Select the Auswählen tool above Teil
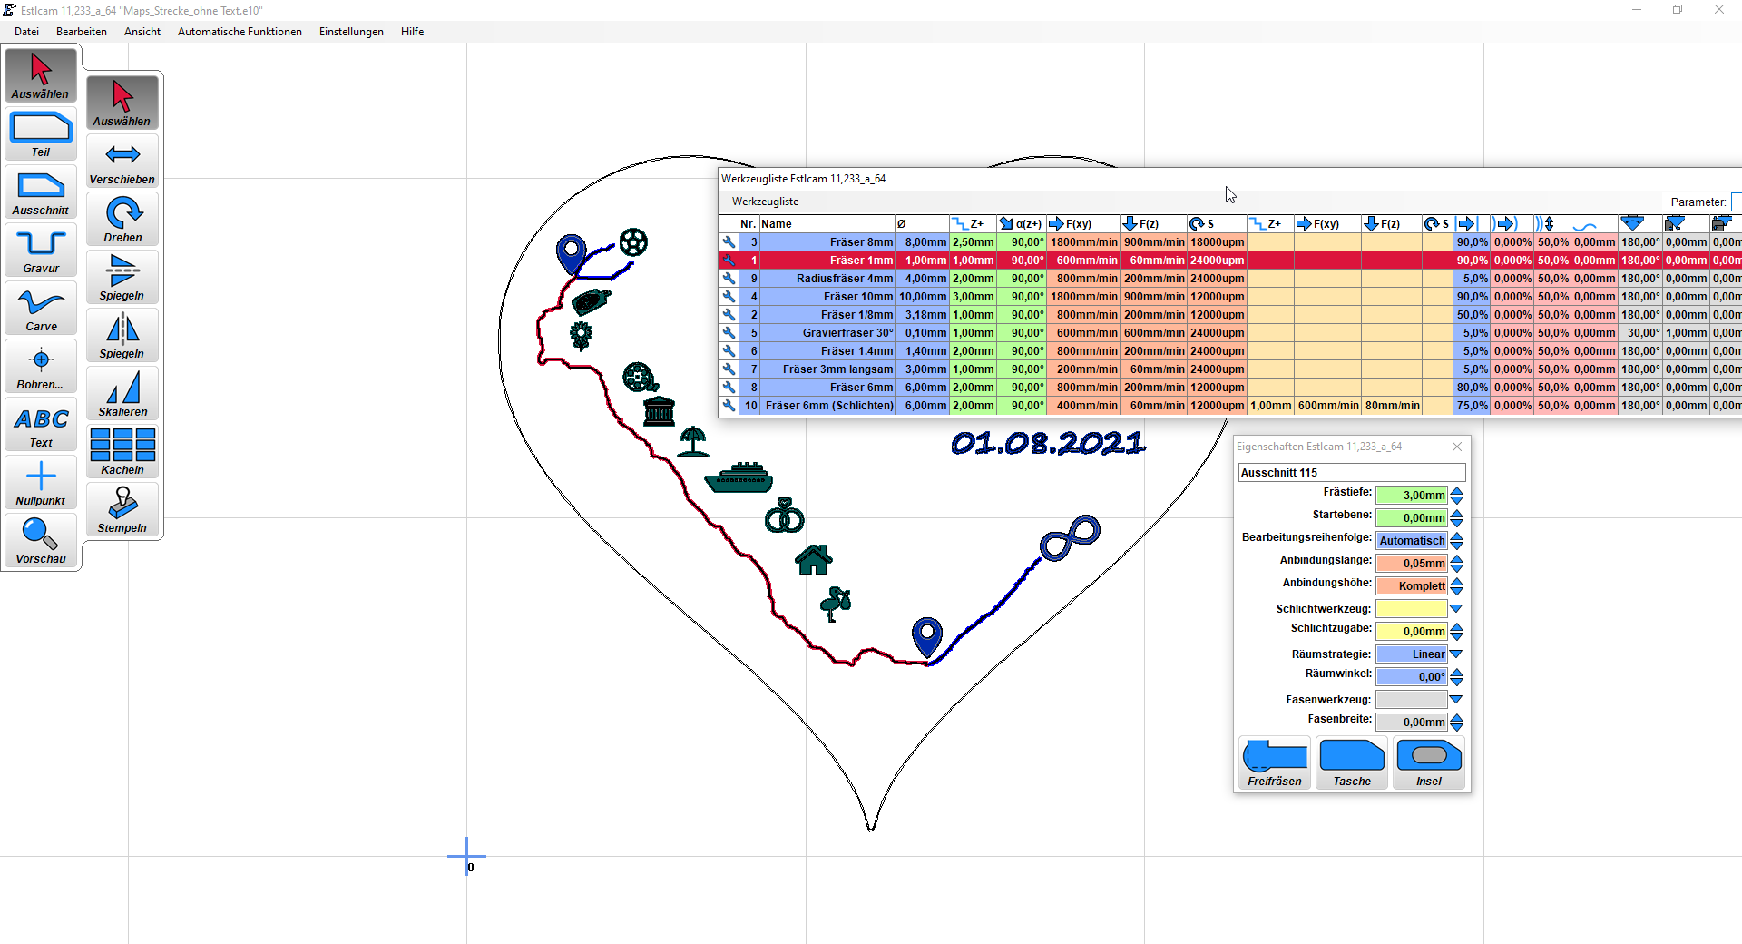The image size is (1742, 944). (x=41, y=75)
